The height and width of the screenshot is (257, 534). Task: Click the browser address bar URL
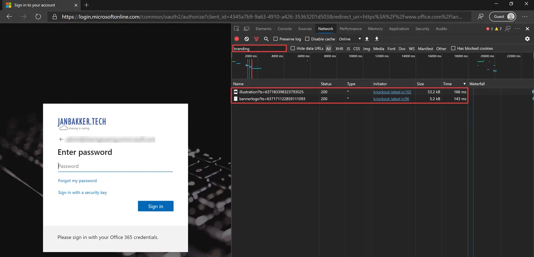[x=261, y=17]
